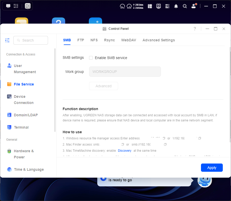231x201 pixels.
Task: Click the Control Panel help question mark
Action: [195, 29]
